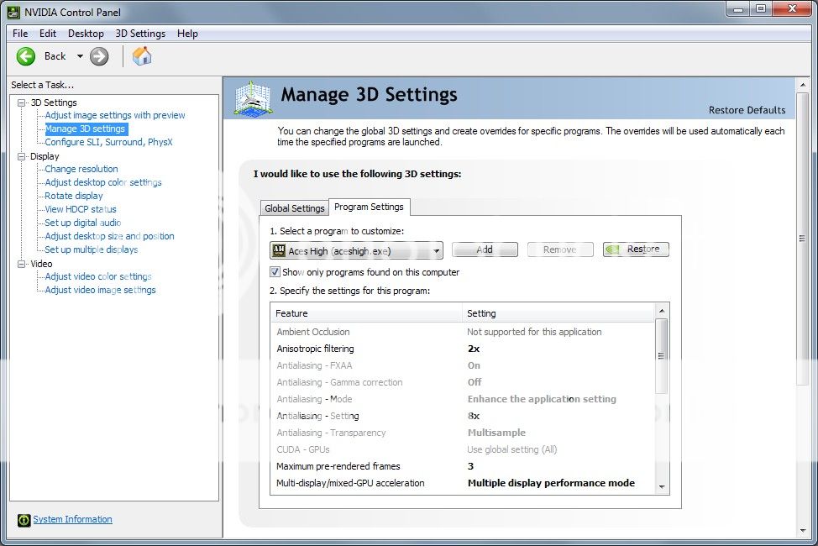818x546 pixels.
Task: Click the Home house icon
Action: tap(142, 55)
